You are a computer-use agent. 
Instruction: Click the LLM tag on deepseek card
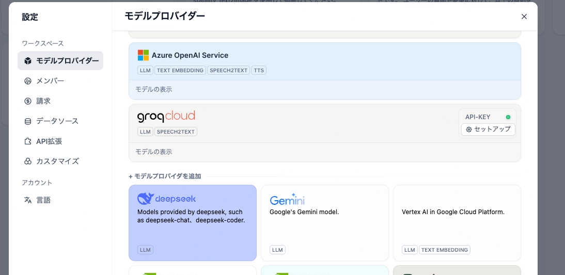coord(145,250)
